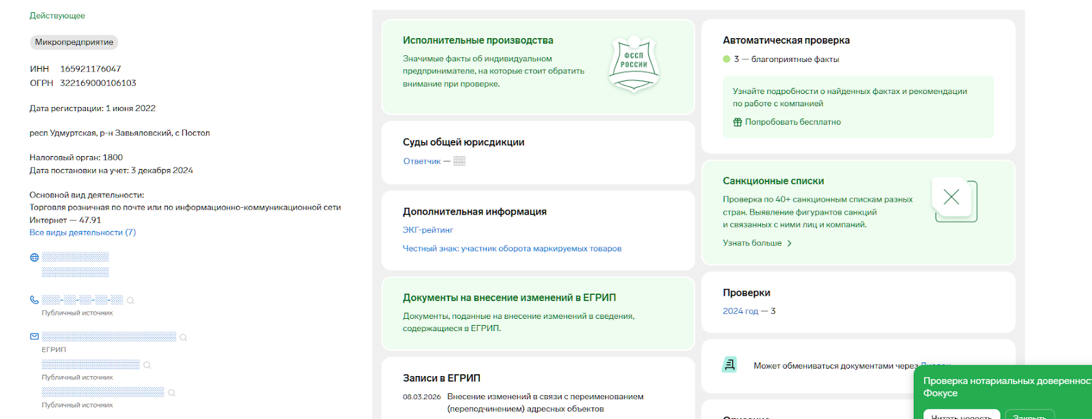Click the ЕГРИП source label under email
1092x419 pixels.
[x=54, y=350]
